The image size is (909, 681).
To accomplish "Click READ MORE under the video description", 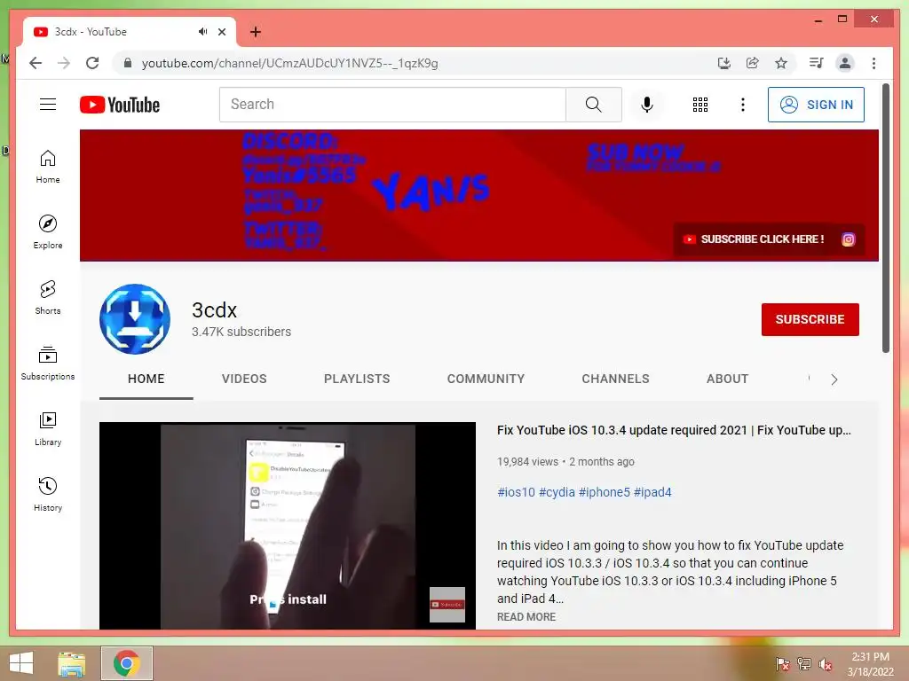I will pyautogui.click(x=526, y=617).
